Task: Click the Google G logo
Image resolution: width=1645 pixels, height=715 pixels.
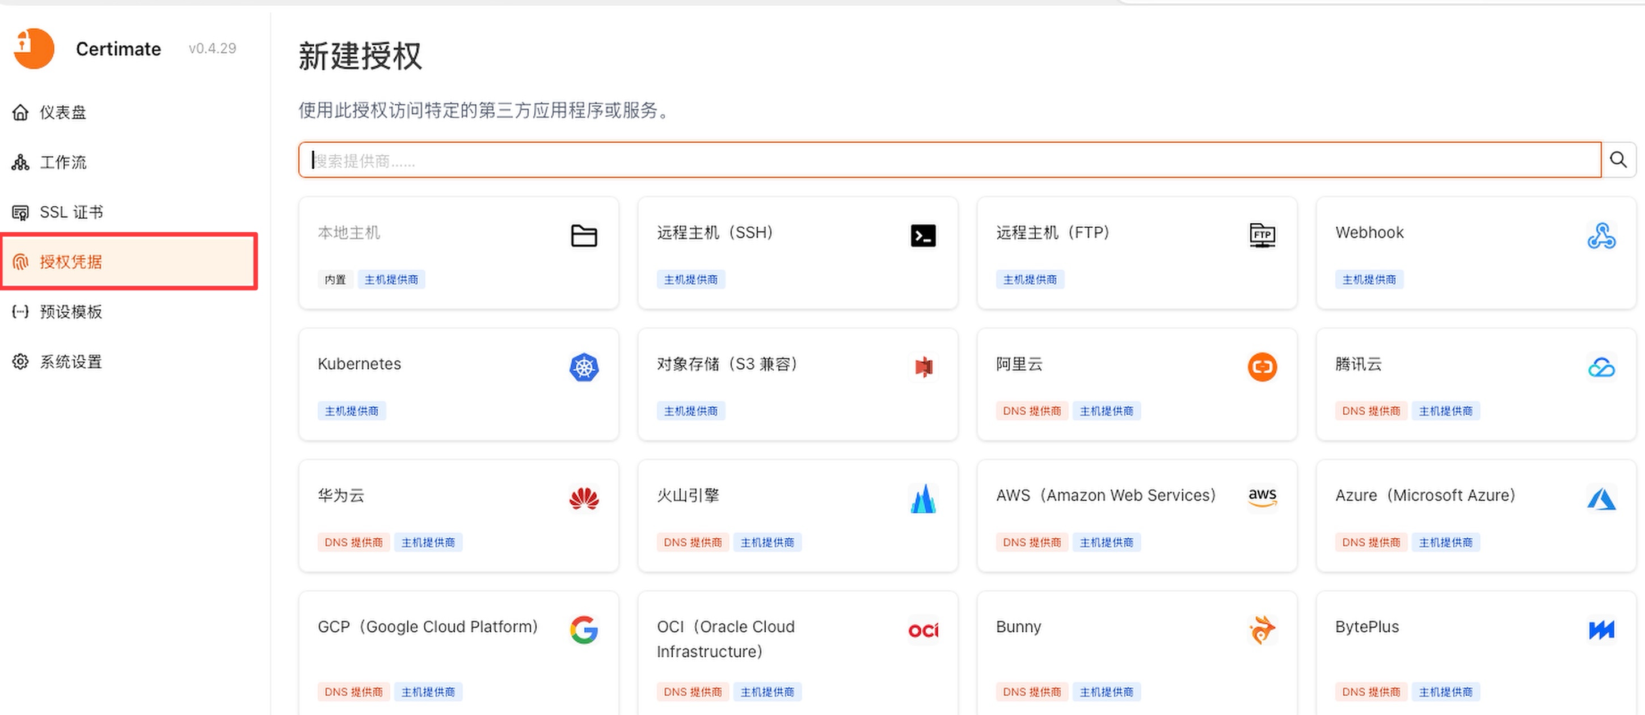Action: 584,630
